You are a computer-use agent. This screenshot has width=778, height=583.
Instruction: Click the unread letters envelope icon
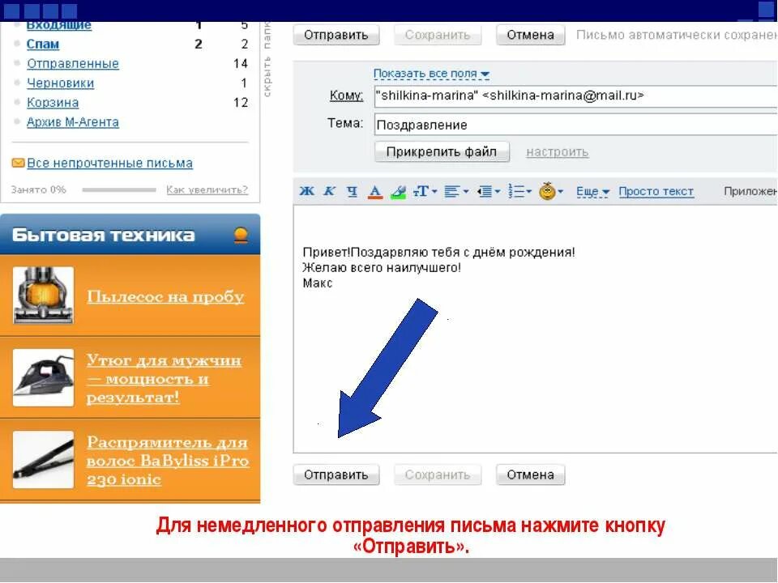click(18, 163)
